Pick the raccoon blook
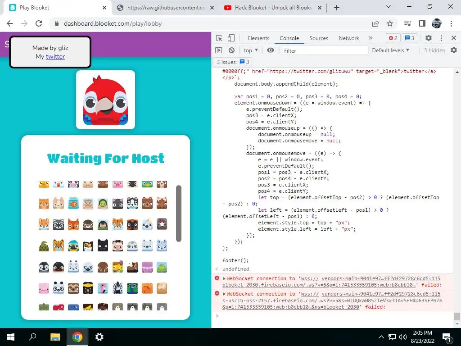The height and width of the screenshot is (346, 461). point(59,224)
